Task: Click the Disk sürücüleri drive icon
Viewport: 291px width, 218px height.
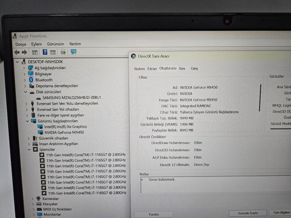Action: (32, 92)
